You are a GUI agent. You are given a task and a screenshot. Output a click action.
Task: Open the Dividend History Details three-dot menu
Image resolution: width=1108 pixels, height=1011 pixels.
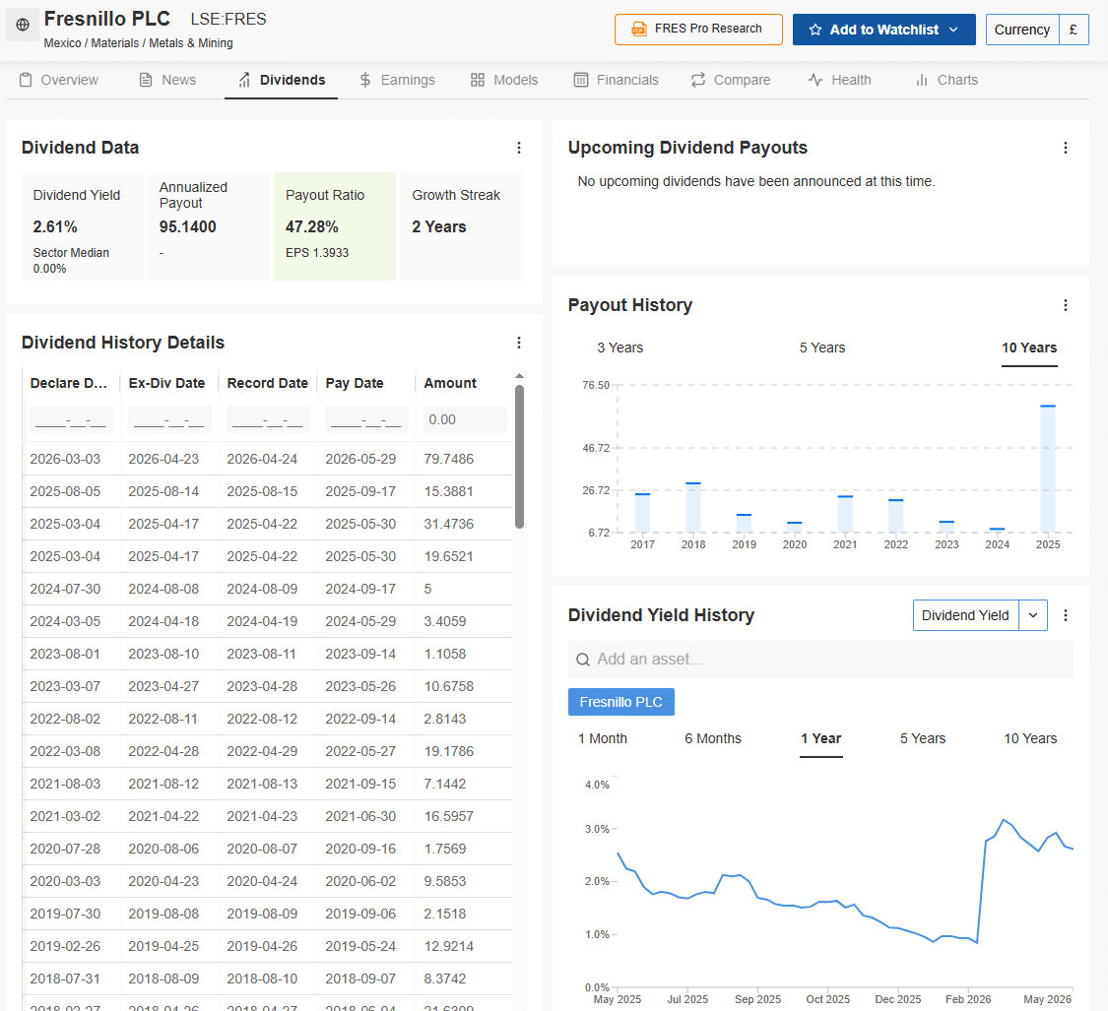(x=519, y=343)
